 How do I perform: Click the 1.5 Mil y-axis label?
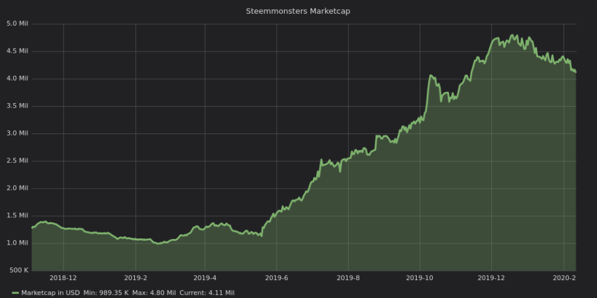pos(17,215)
